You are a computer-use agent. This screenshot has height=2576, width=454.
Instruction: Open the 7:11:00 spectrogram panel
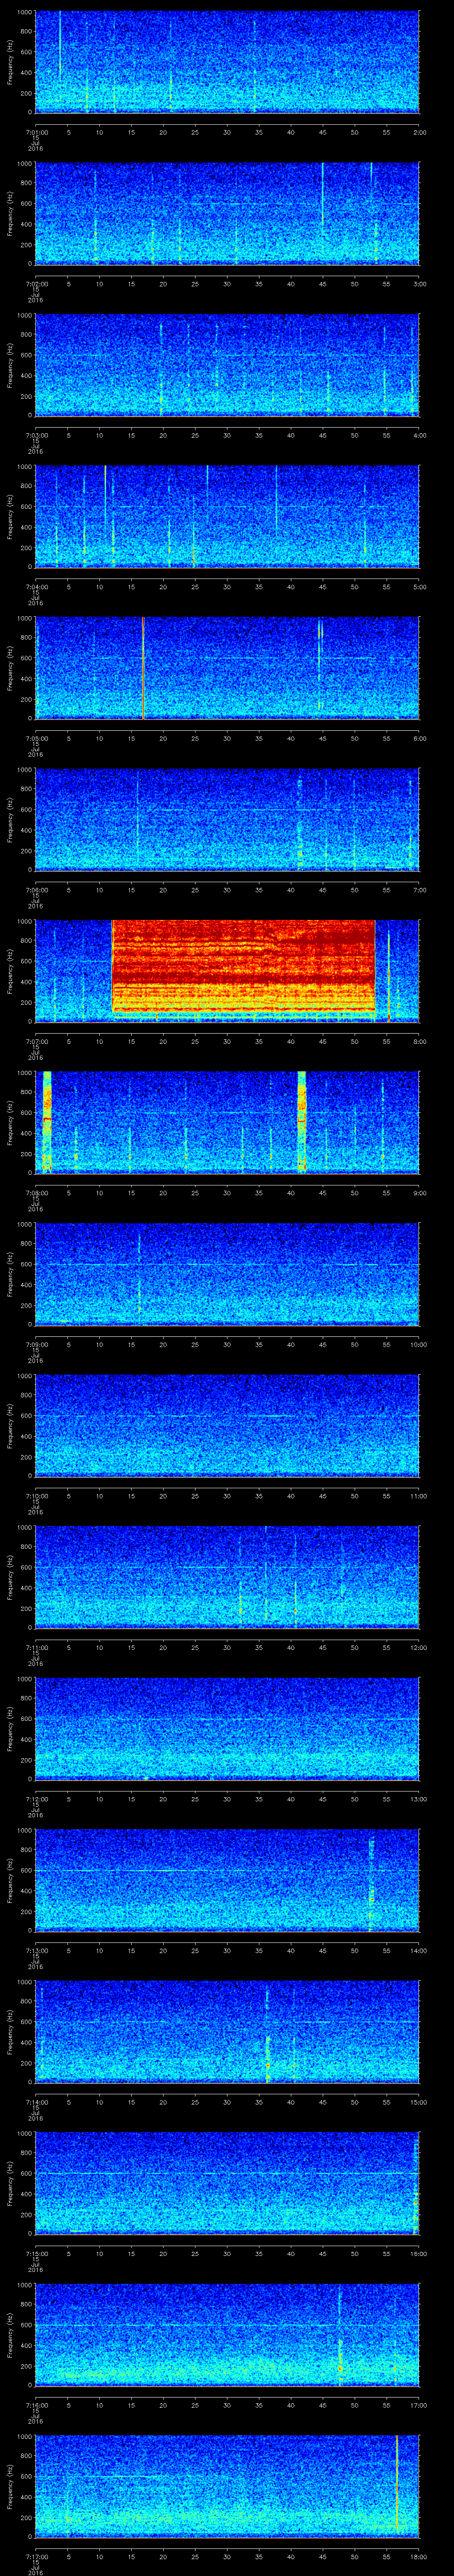pyautogui.click(x=227, y=1576)
